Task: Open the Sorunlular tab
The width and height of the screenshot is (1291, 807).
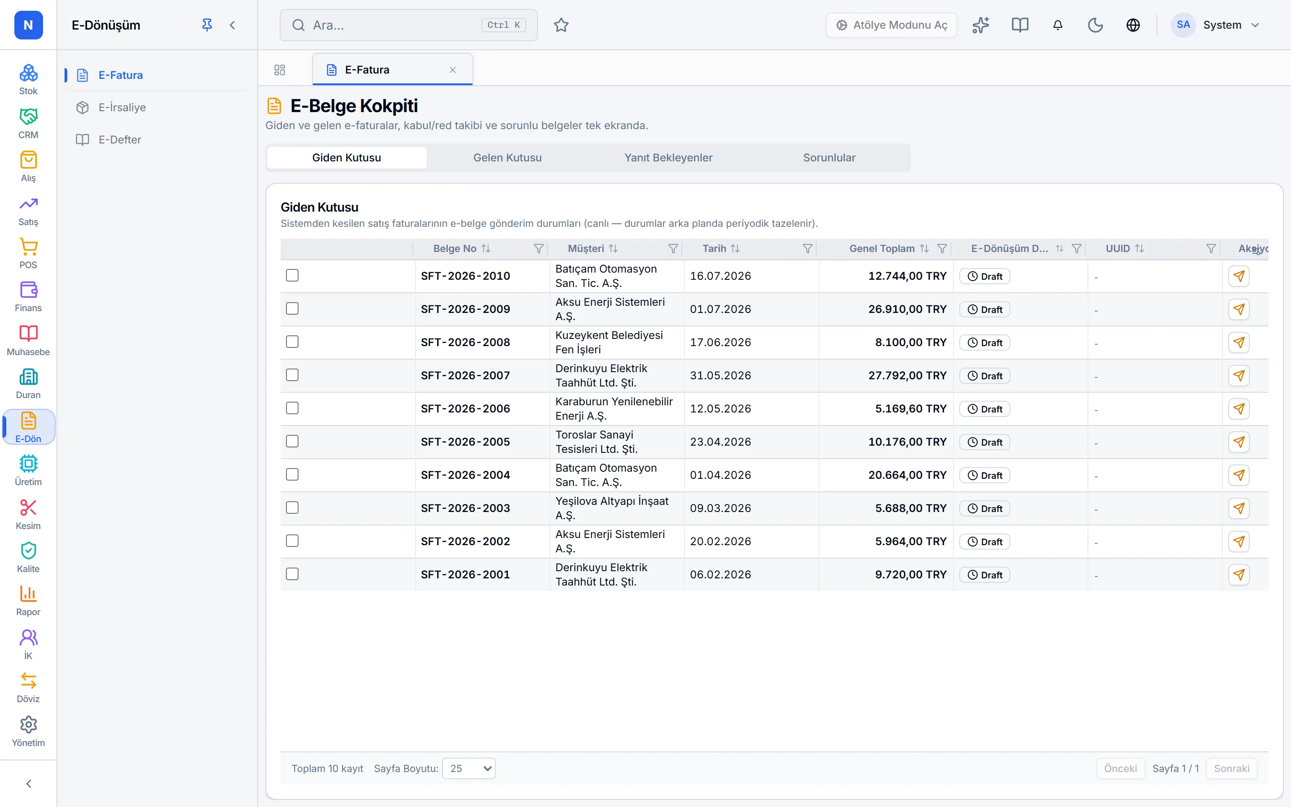Action: [829, 158]
